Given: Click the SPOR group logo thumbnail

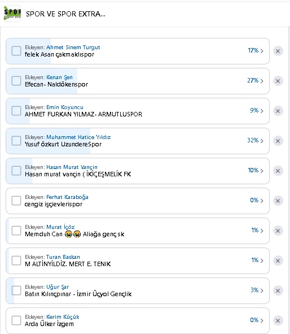Looking at the screenshot, I should pos(12,14).
